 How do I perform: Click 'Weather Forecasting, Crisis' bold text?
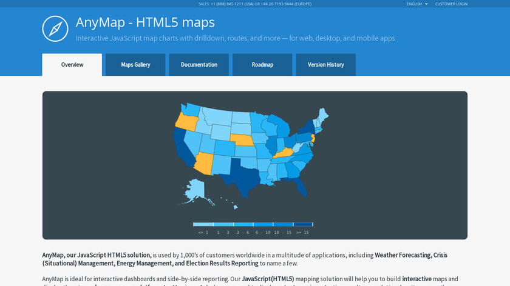tap(411, 255)
